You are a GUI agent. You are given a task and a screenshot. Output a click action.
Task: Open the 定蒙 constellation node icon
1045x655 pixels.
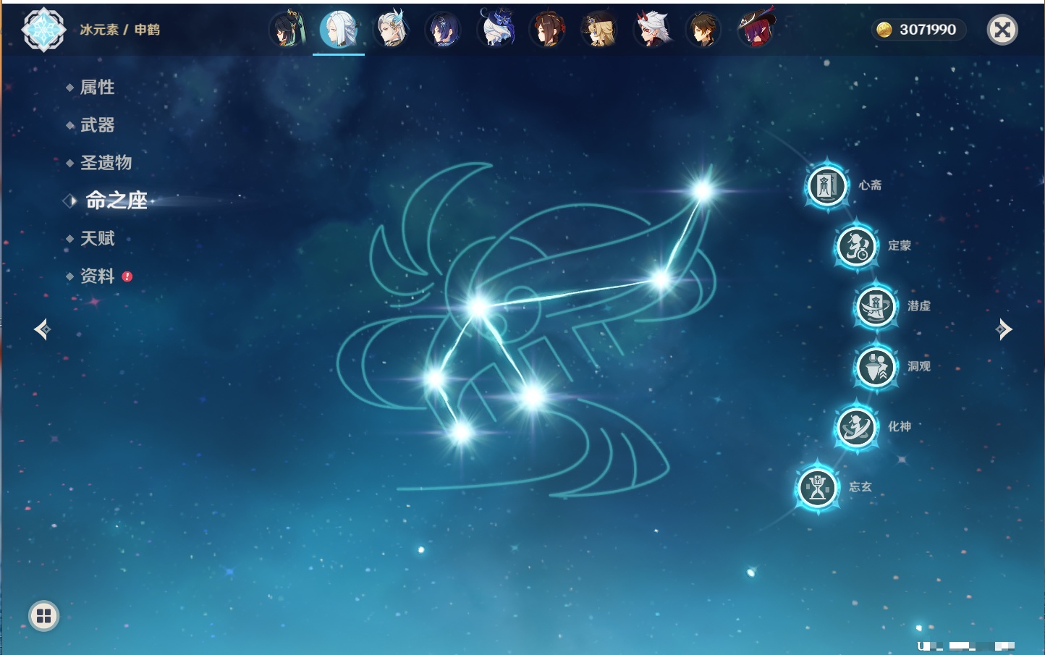[856, 246]
